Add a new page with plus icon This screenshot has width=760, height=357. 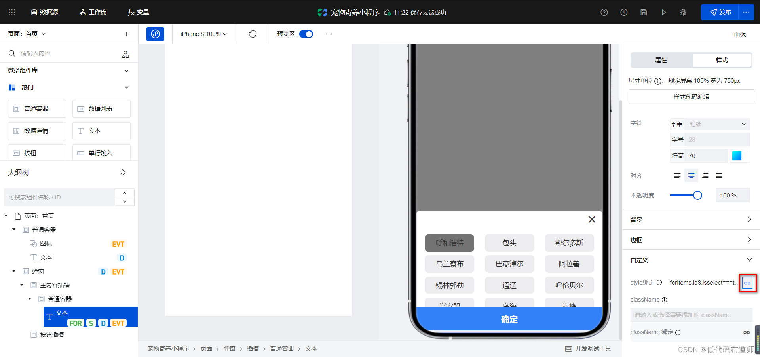pos(126,34)
